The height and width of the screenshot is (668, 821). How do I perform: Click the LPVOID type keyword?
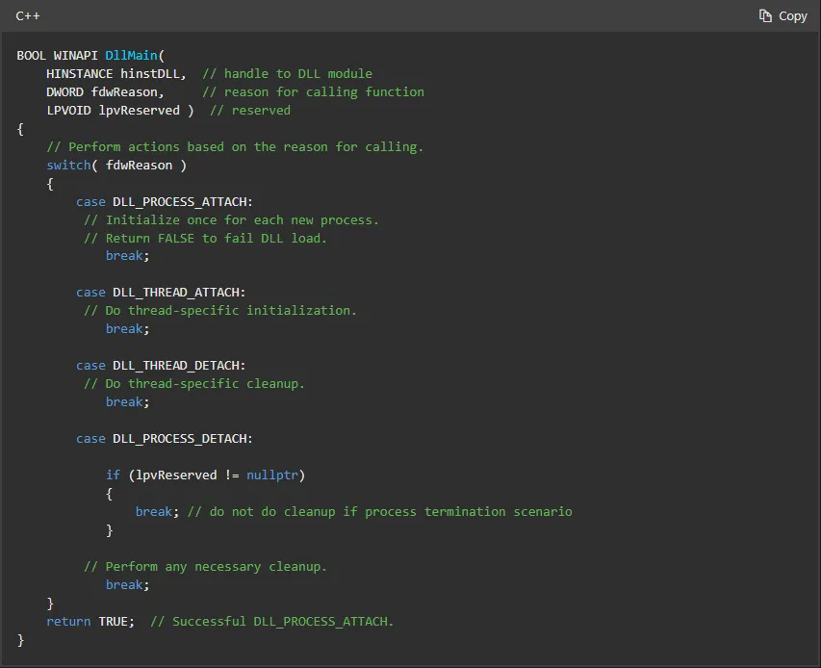point(68,110)
